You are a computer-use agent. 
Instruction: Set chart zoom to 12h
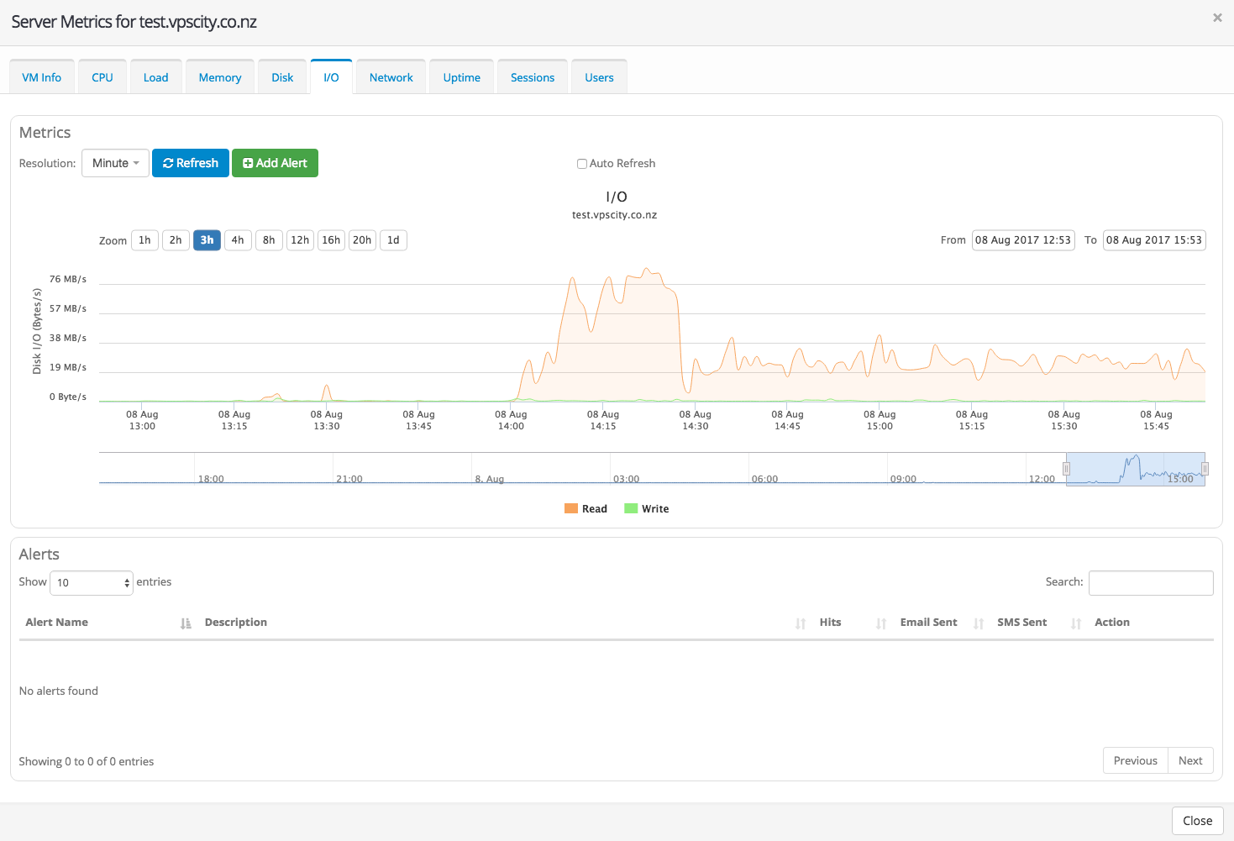300,240
